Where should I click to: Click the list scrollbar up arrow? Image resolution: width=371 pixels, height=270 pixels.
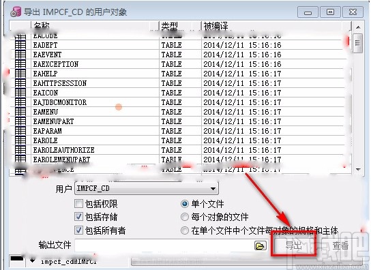click(x=358, y=27)
